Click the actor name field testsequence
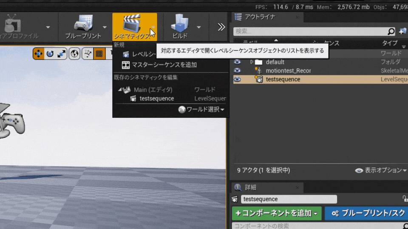408x229 pixels. (x=289, y=199)
